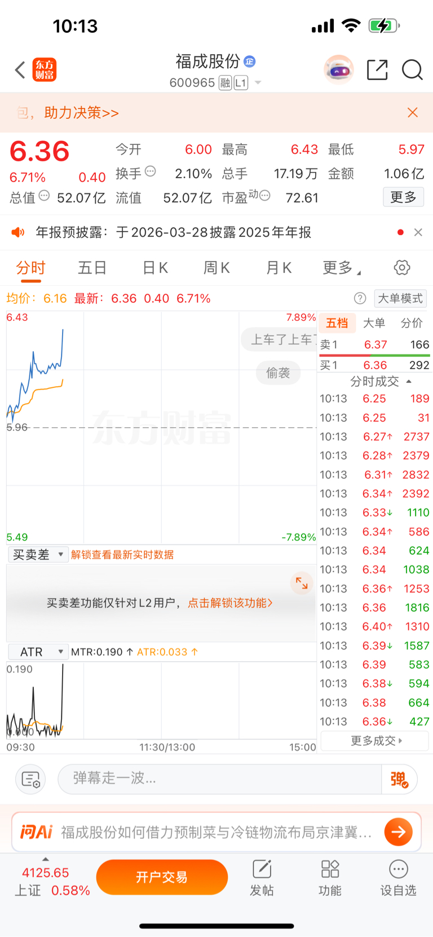Image resolution: width=433 pixels, height=937 pixels.
Task: Dismiss the 年报预披露 notice
Action: coord(418,232)
